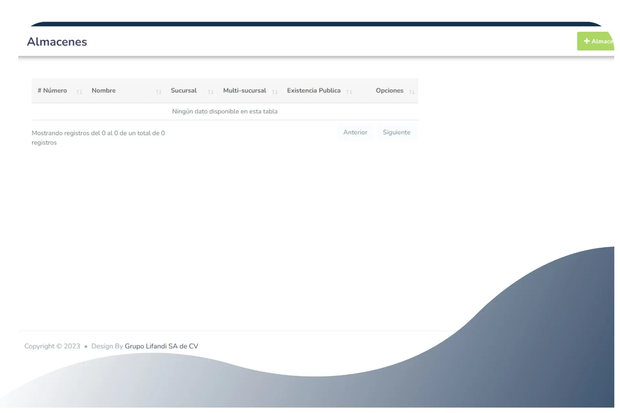Click the Copyright © 2023 footer text
620x413 pixels.
pyautogui.click(x=52, y=346)
